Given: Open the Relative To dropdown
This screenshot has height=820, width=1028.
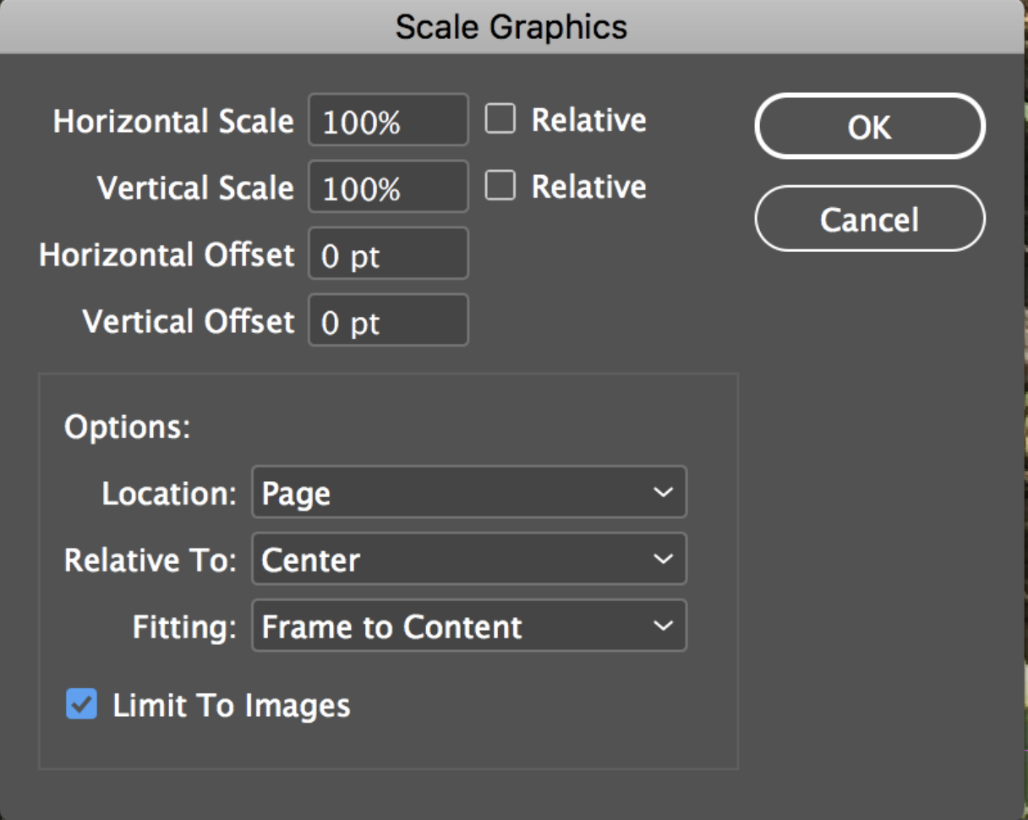Looking at the screenshot, I should coord(468,559).
